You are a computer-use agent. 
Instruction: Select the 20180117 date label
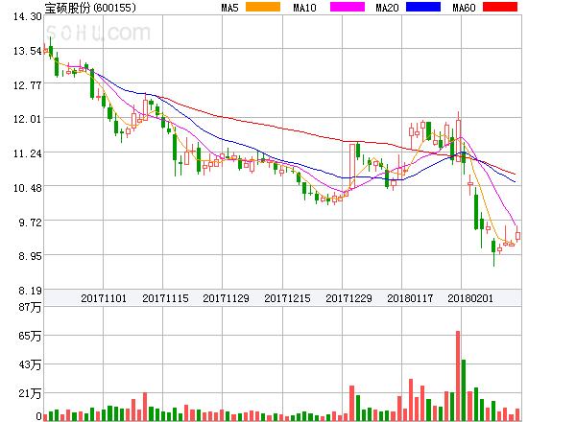pos(410,298)
